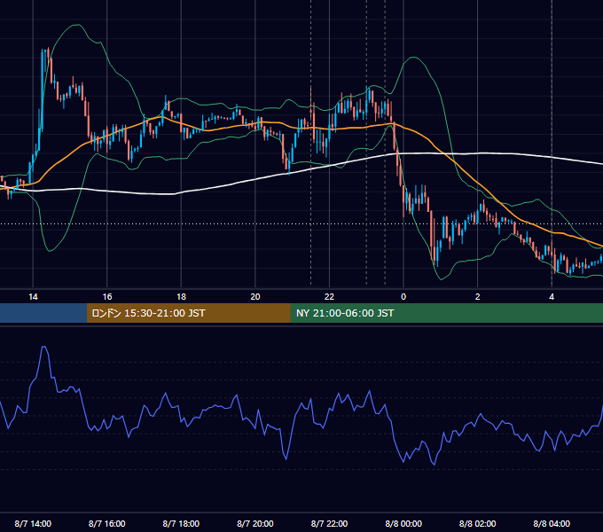
Task: Click the 8/7 18:00 time label
Action: point(181,523)
